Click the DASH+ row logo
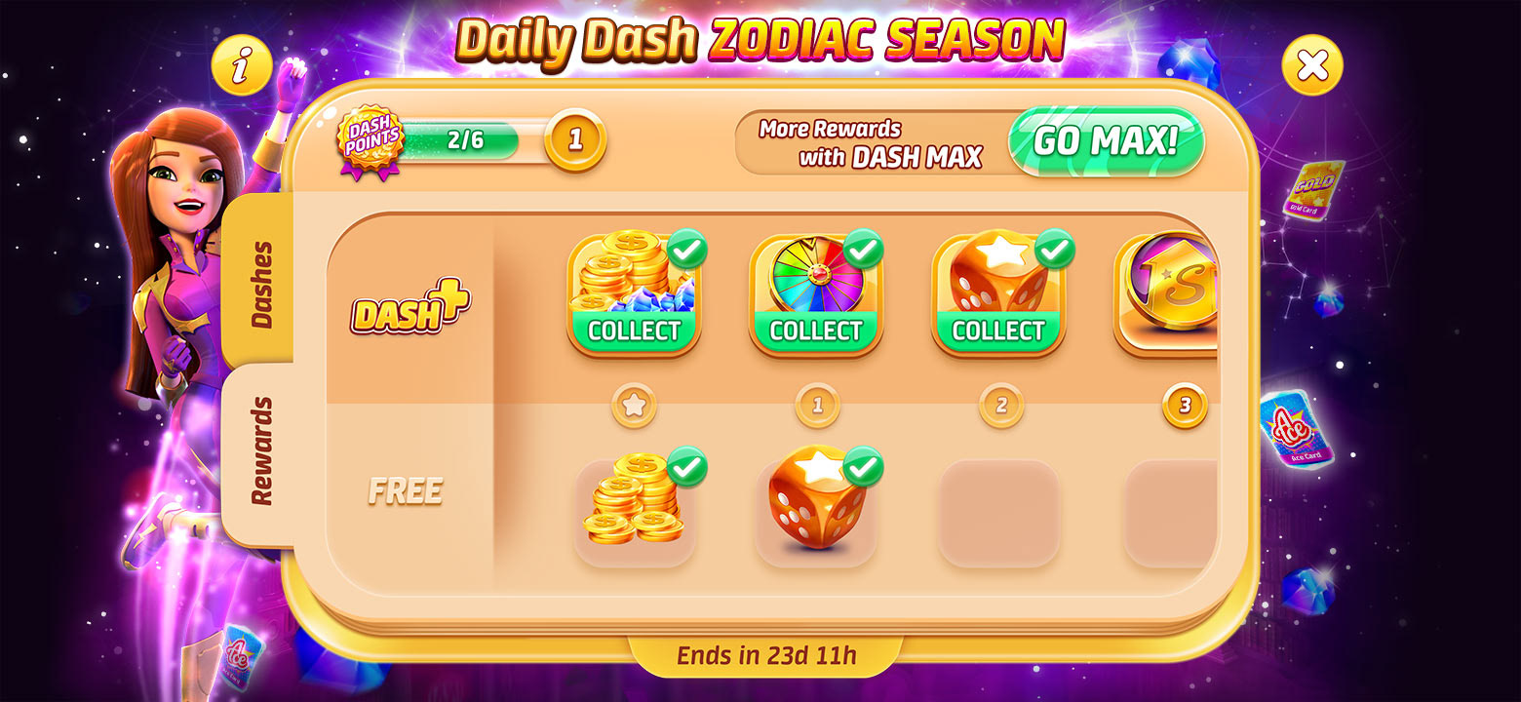The height and width of the screenshot is (702, 1521). [x=410, y=308]
